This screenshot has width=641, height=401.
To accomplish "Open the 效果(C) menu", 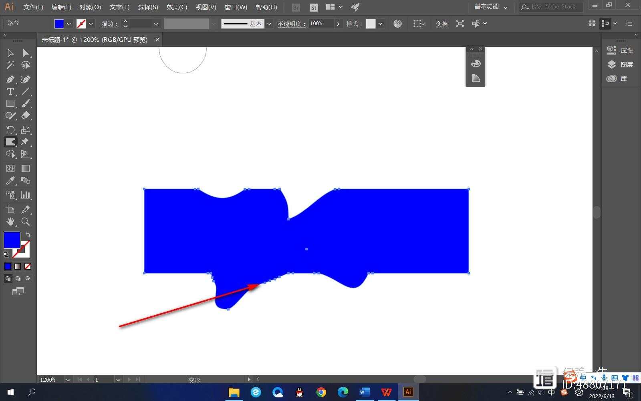I will pos(177,7).
